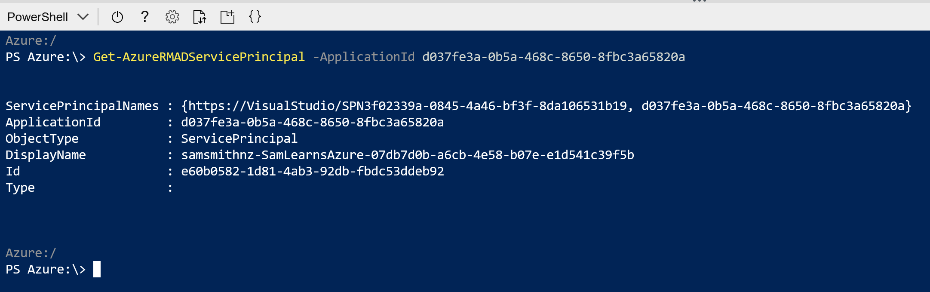Screen dimensions: 930x292
Task: Open Cloud Shell settings gear
Action: (x=172, y=17)
